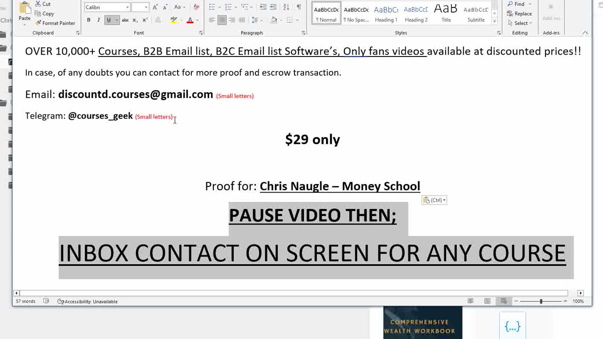Show paragraph marks and hidden symbols

click(299, 7)
